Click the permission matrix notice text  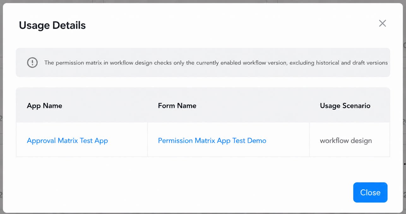216,63
